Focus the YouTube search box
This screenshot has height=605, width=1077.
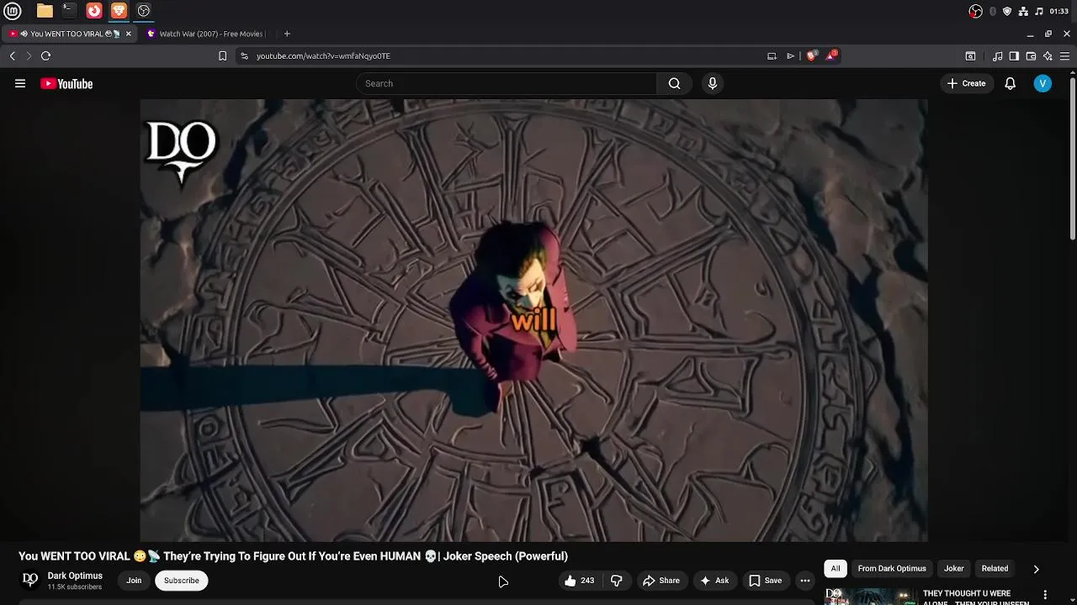(x=507, y=83)
